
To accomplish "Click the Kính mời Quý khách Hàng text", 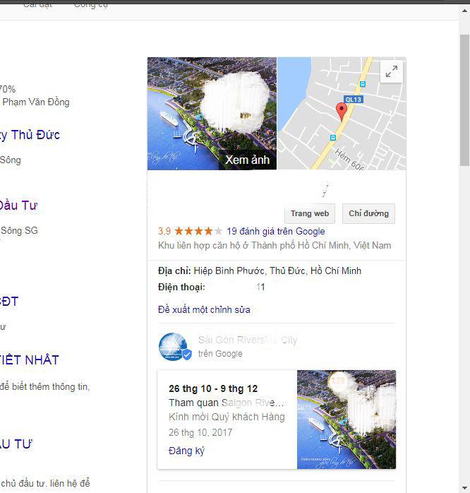I will click(x=227, y=417).
